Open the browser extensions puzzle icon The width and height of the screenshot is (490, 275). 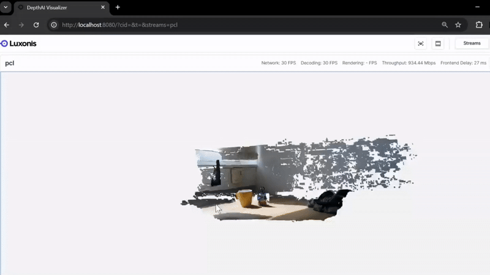(479, 25)
